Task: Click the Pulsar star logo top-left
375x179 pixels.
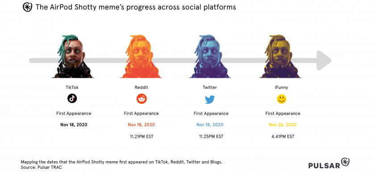Action: (x=27, y=8)
